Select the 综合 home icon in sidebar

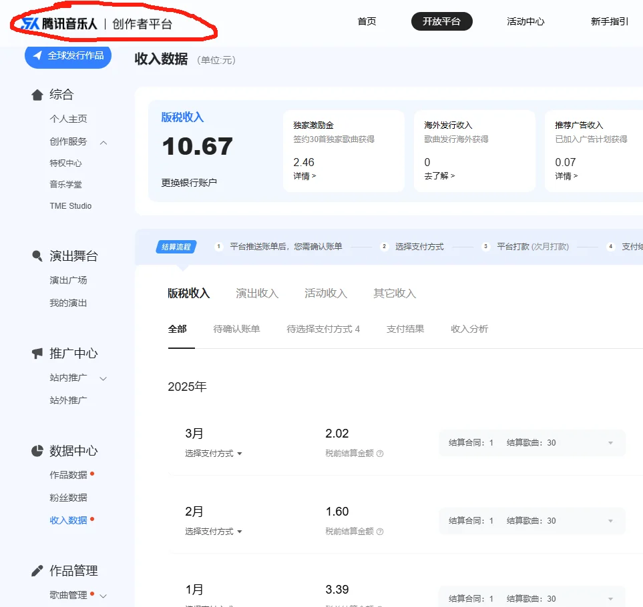coord(37,94)
